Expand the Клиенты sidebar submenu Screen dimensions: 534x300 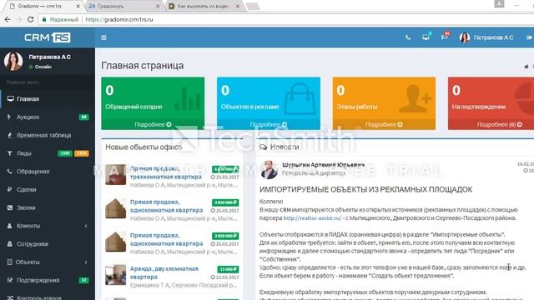pos(48,226)
